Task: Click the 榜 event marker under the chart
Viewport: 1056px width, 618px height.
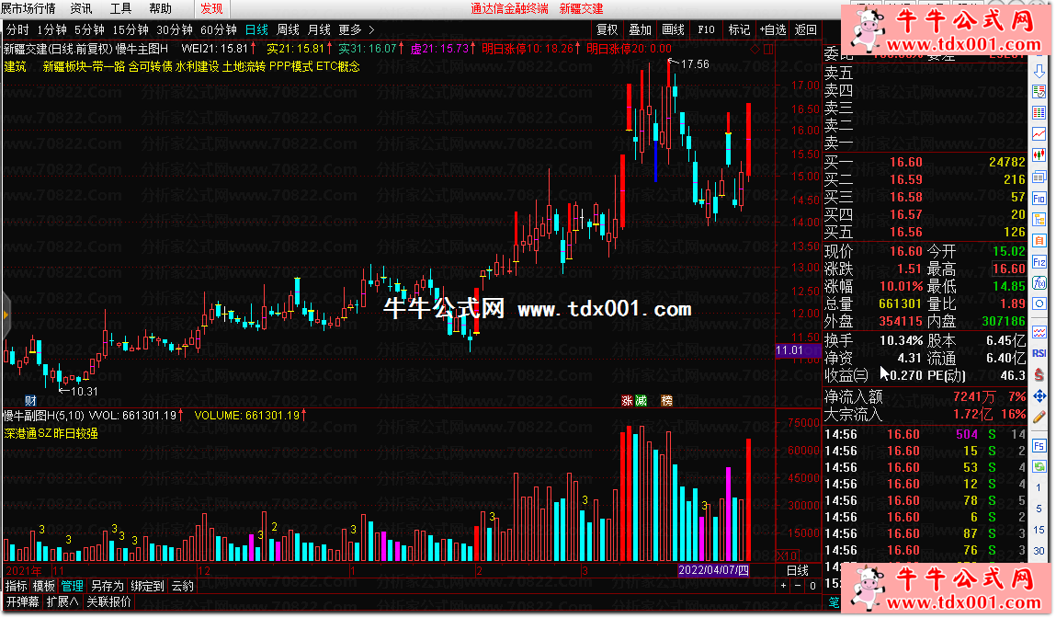Action: click(666, 401)
